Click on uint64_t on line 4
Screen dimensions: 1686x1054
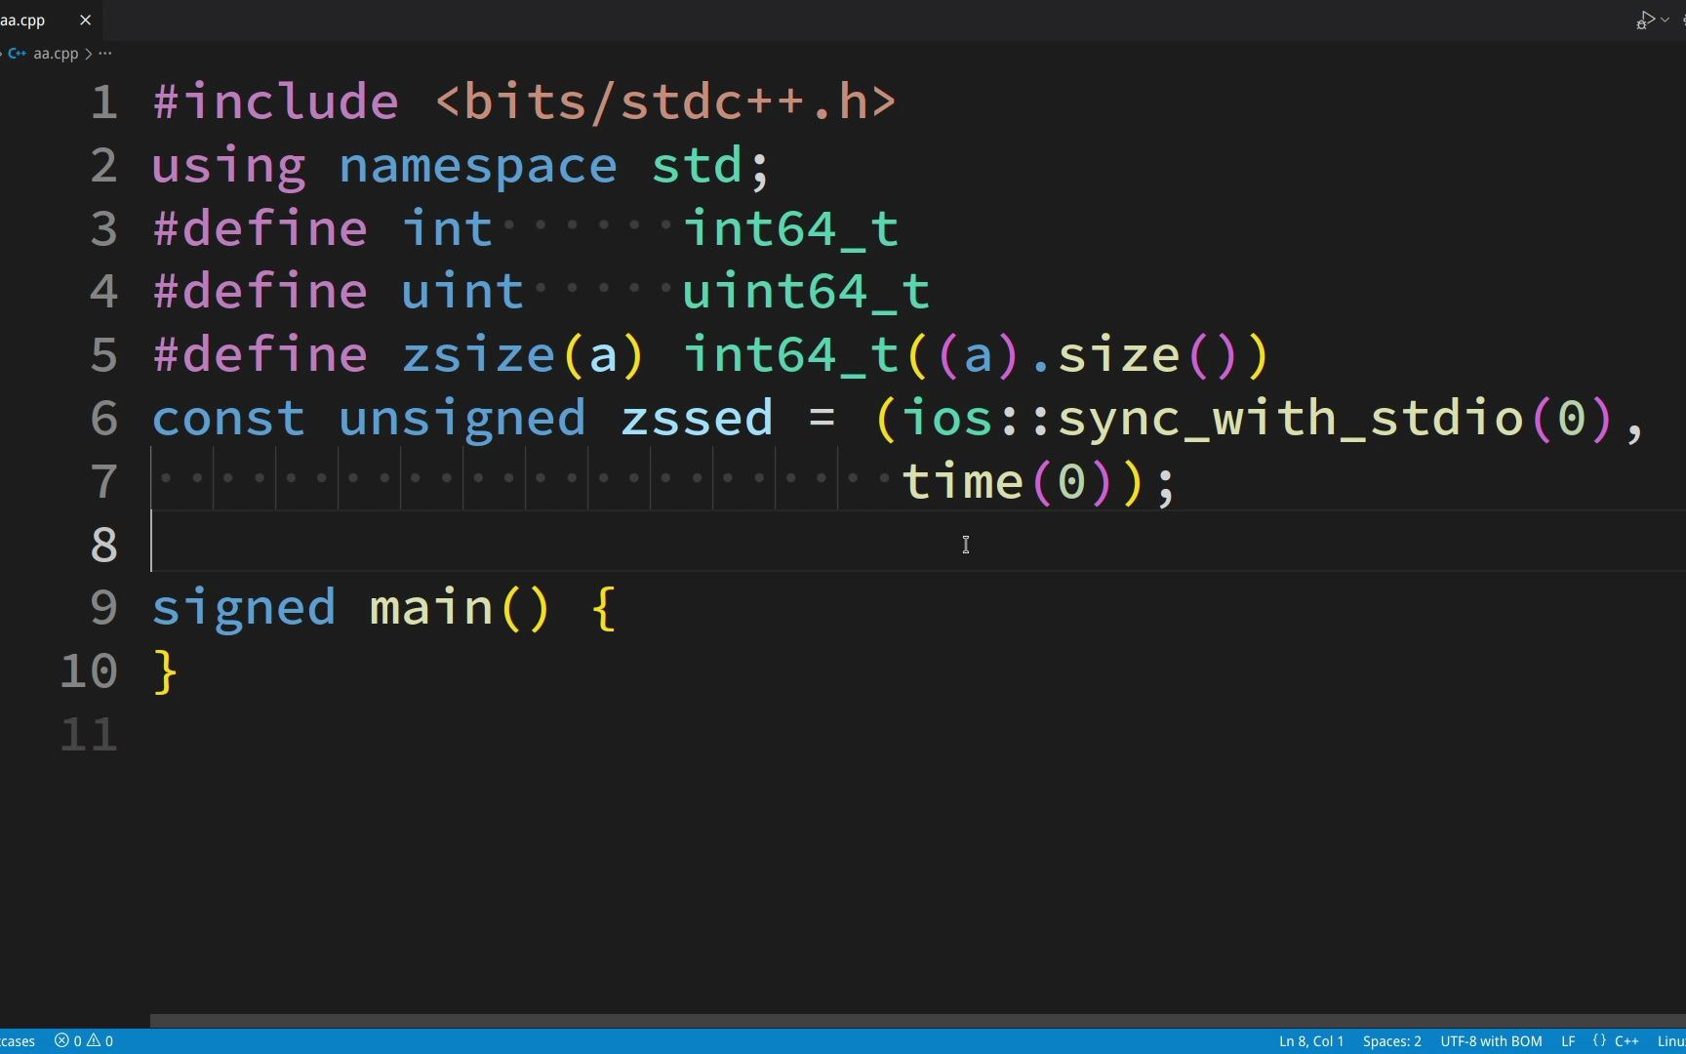tap(806, 292)
